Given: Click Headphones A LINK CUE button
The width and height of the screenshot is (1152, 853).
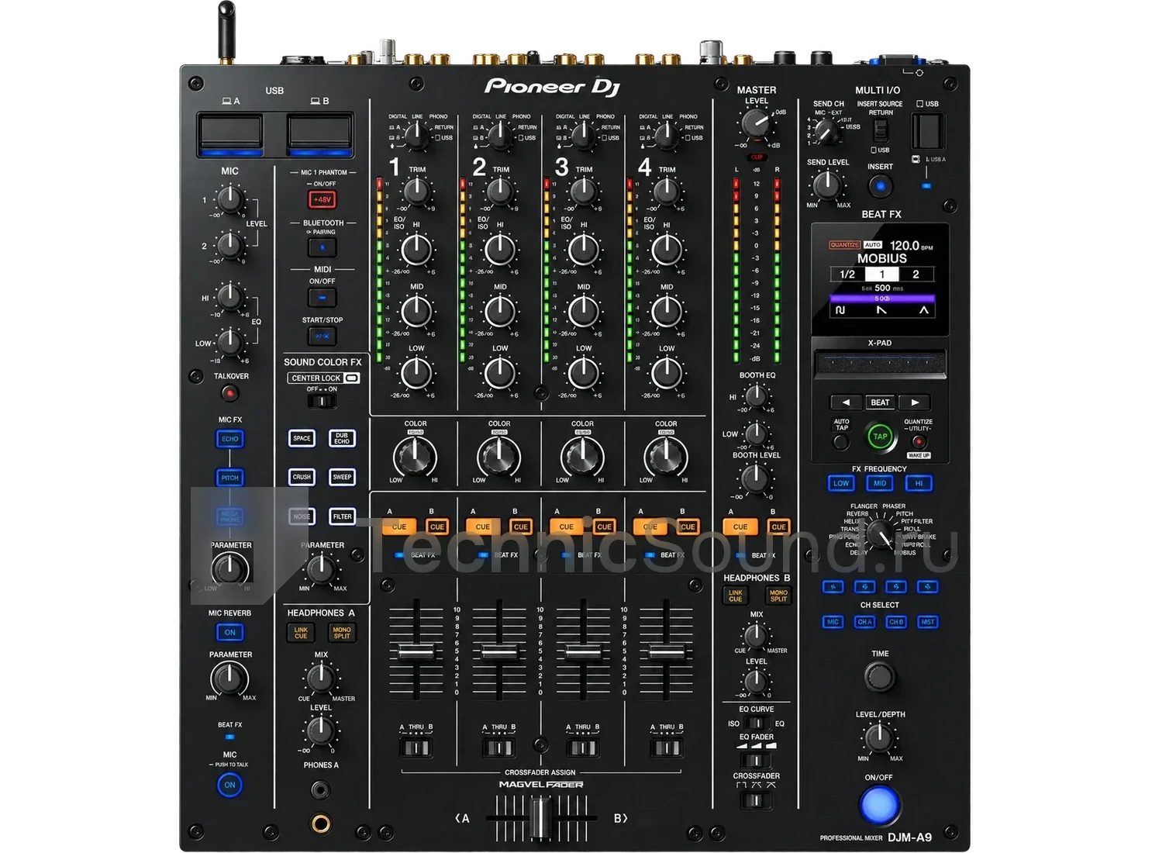Looking at the screenshot, I should pyautogui.click(x=301, y=633).
